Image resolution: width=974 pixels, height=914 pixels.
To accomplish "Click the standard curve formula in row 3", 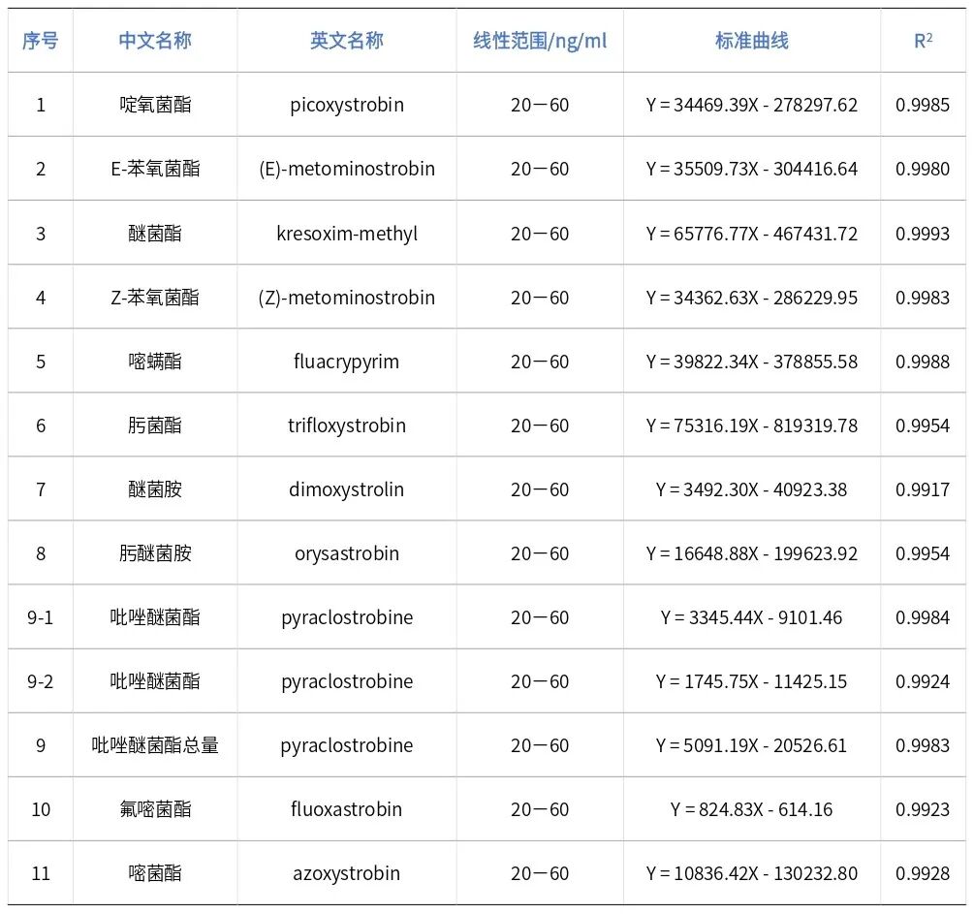I will (x=752, y=233).
